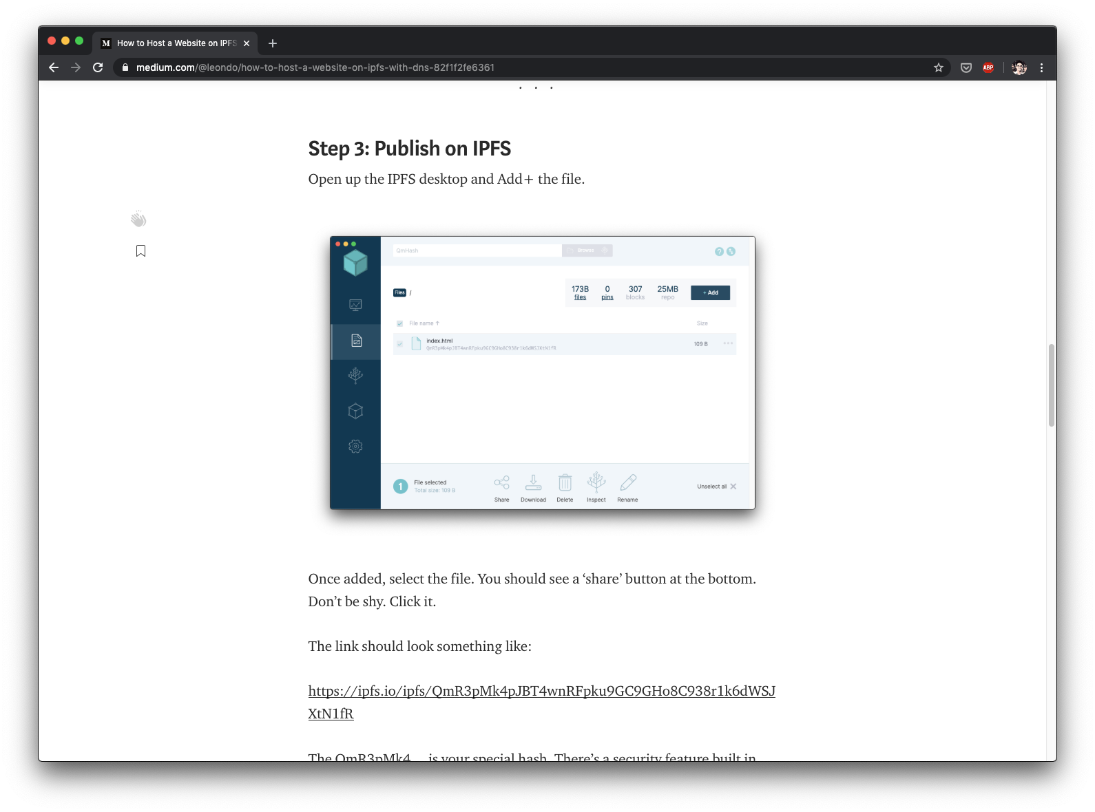The image size is (1095, 812).
Task: Click the index.html file name
Action: [439, 341]
